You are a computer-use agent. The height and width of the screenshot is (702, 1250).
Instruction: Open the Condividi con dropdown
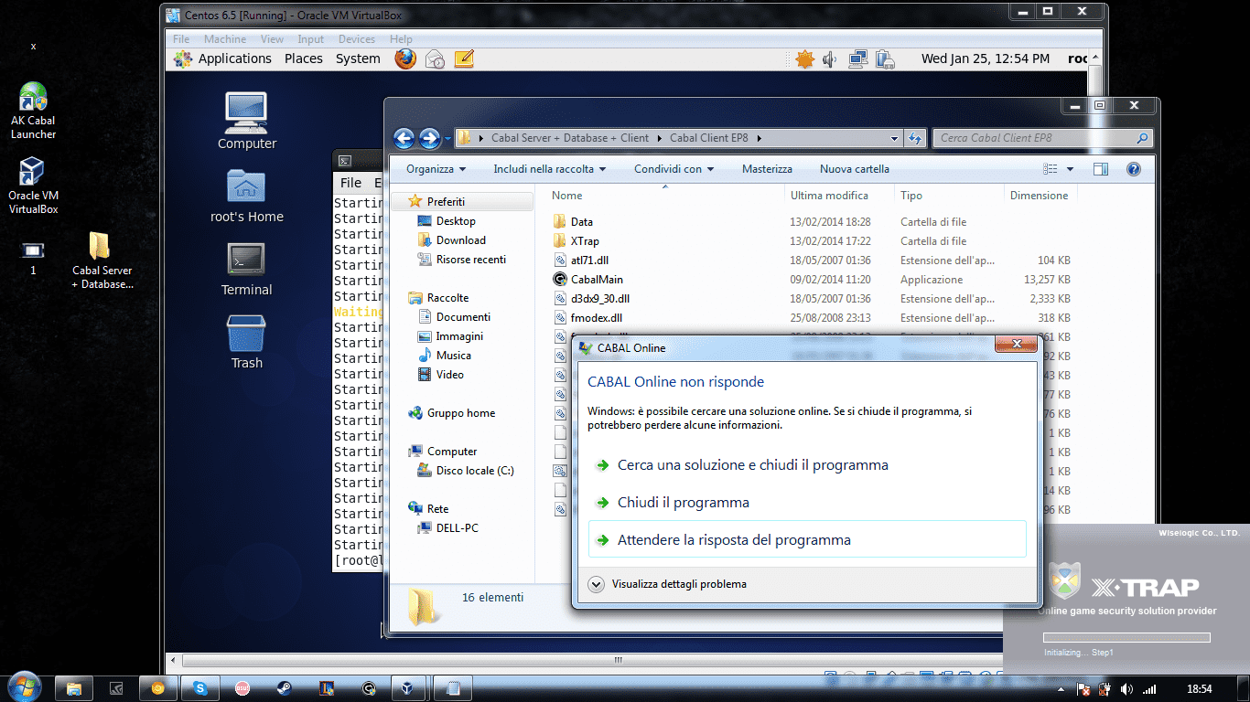pyautogui.click(x=673, y=169)
